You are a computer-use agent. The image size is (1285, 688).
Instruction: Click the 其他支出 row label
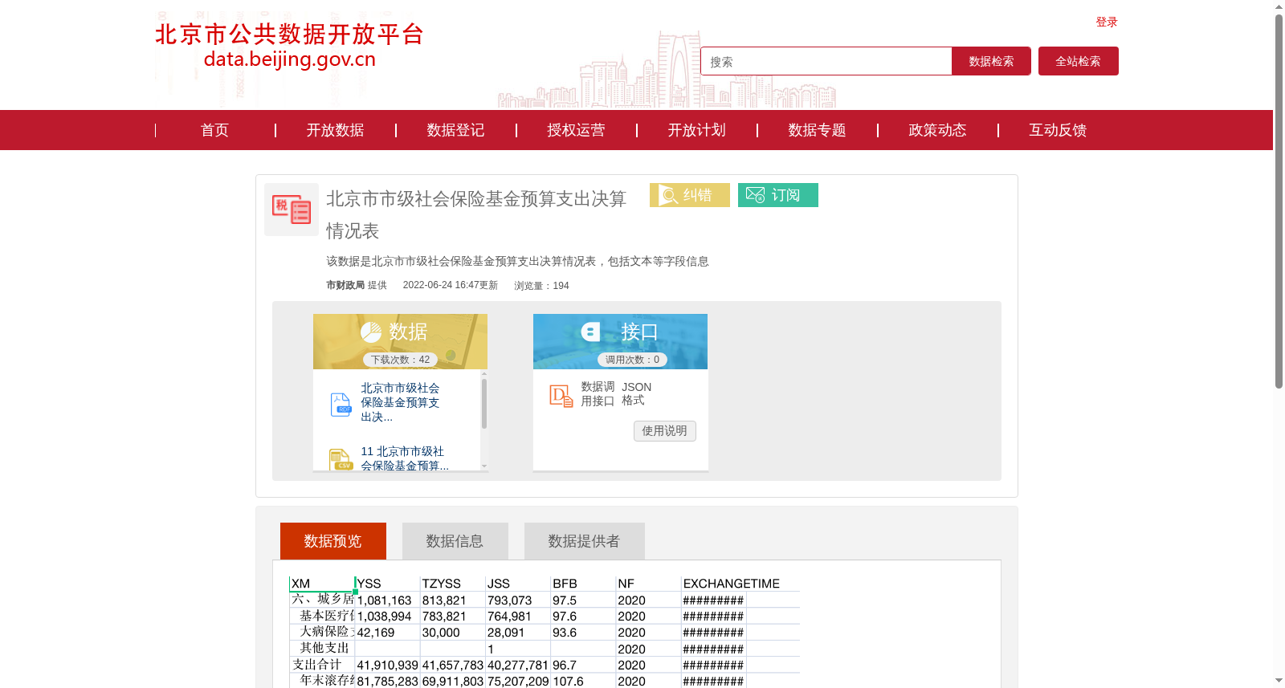click(324, 648)
